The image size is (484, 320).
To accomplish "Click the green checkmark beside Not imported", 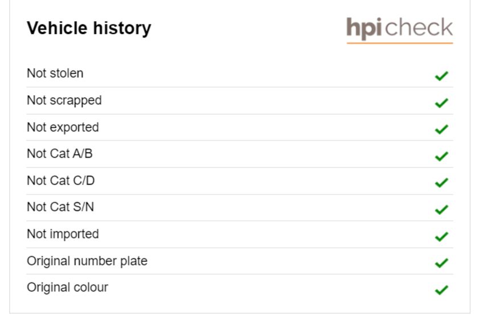I will coord(441,236).
